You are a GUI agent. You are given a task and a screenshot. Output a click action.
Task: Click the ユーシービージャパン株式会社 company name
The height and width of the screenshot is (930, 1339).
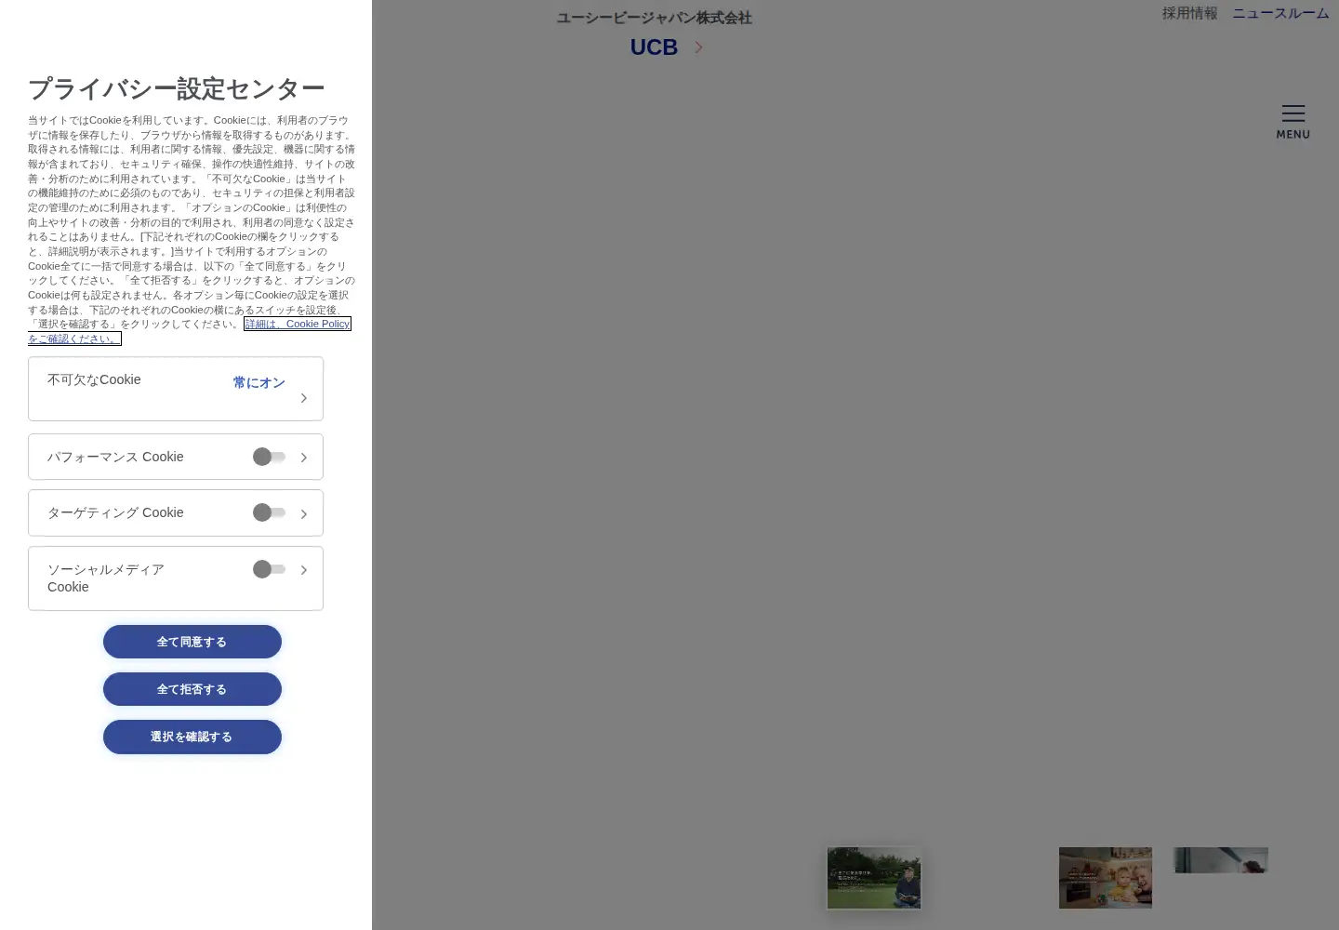655,18
